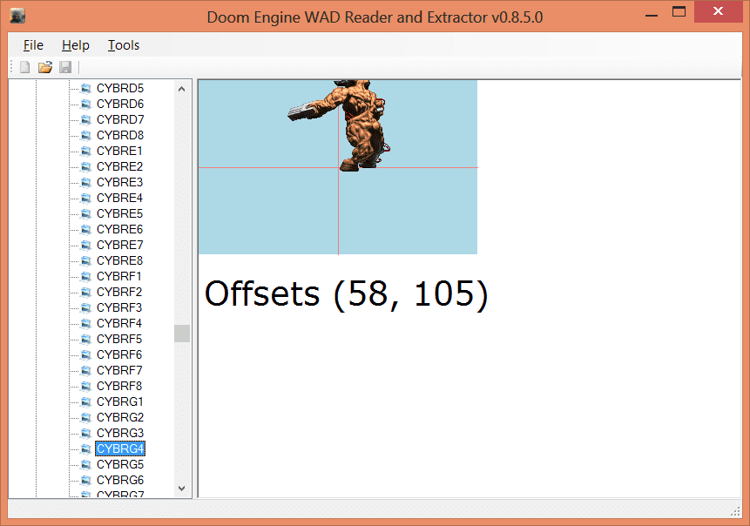Select the CYBRE8 lump name
This screenshot has width=750, height=526.
pos(119,260)
